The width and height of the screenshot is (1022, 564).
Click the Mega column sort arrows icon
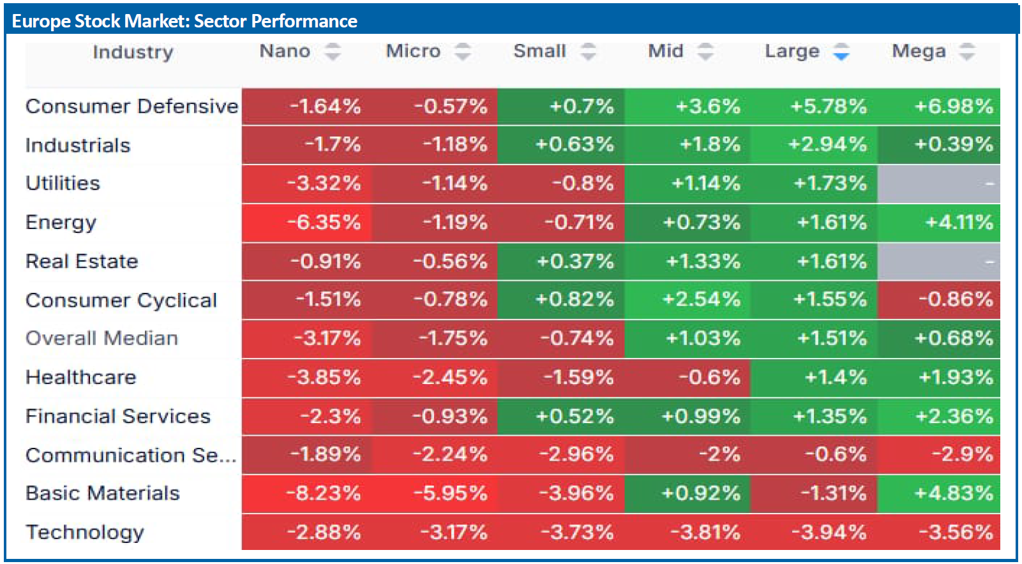pyautogui.click(x=967, y=52)
